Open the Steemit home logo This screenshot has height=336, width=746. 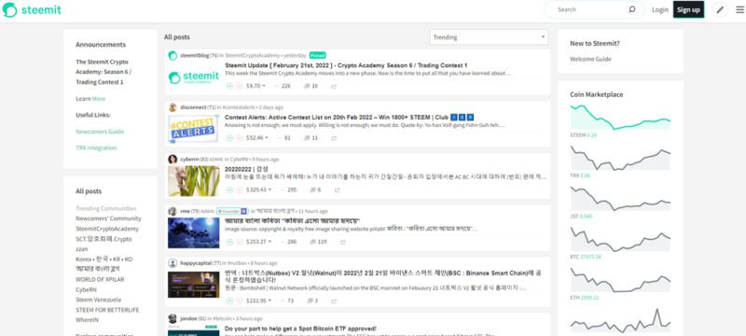(x=32, y=10)
